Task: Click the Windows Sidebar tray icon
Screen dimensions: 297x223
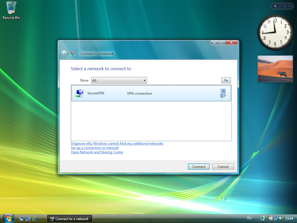Action: [x=262, y=218]
